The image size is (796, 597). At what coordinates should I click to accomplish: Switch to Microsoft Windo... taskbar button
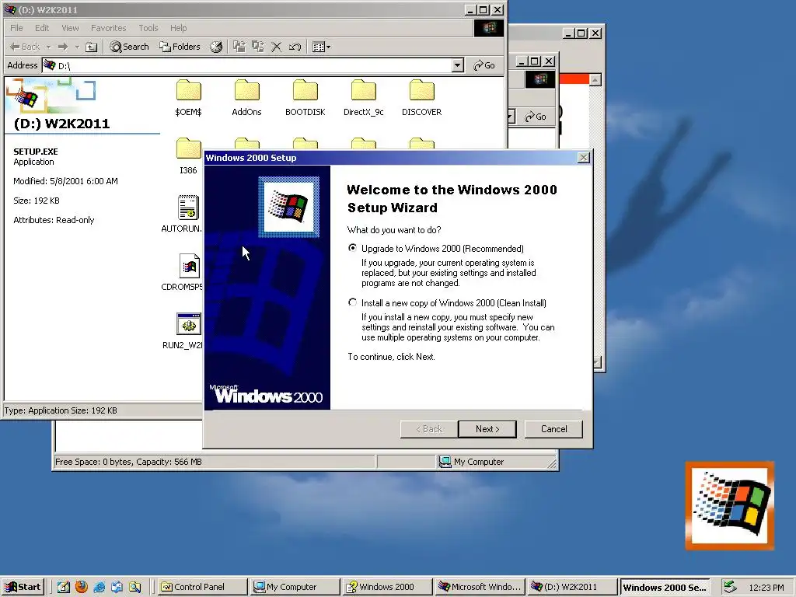[x=479, y=587]
